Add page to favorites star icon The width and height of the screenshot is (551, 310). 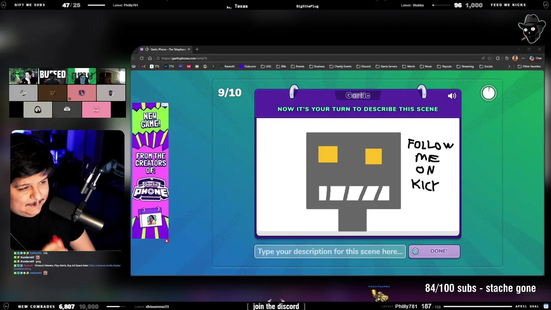(489, 58)
